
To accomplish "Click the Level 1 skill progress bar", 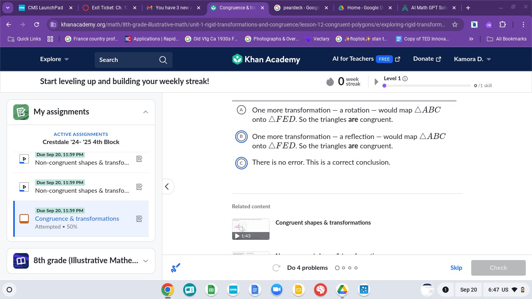I will (x=426, y=86).
